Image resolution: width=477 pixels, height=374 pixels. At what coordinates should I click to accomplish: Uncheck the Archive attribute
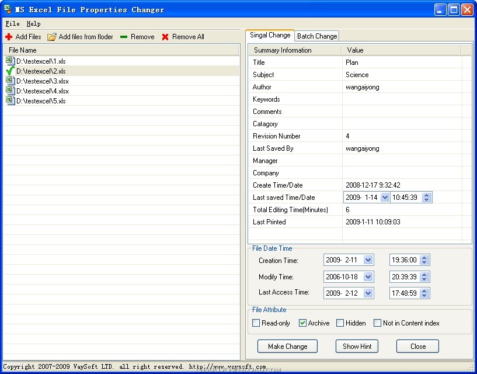click(302, 323)
